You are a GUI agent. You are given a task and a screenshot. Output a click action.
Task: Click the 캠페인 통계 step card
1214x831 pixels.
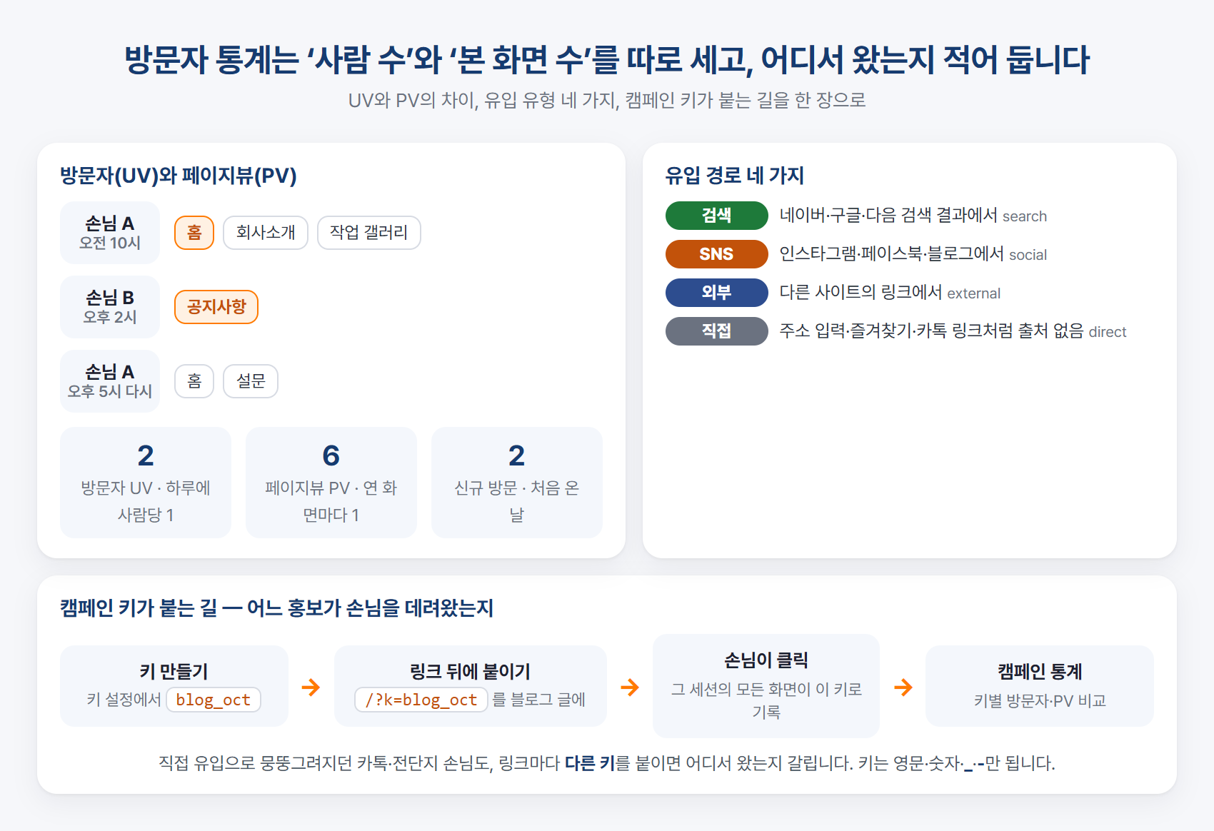(x=1040, y=686)
